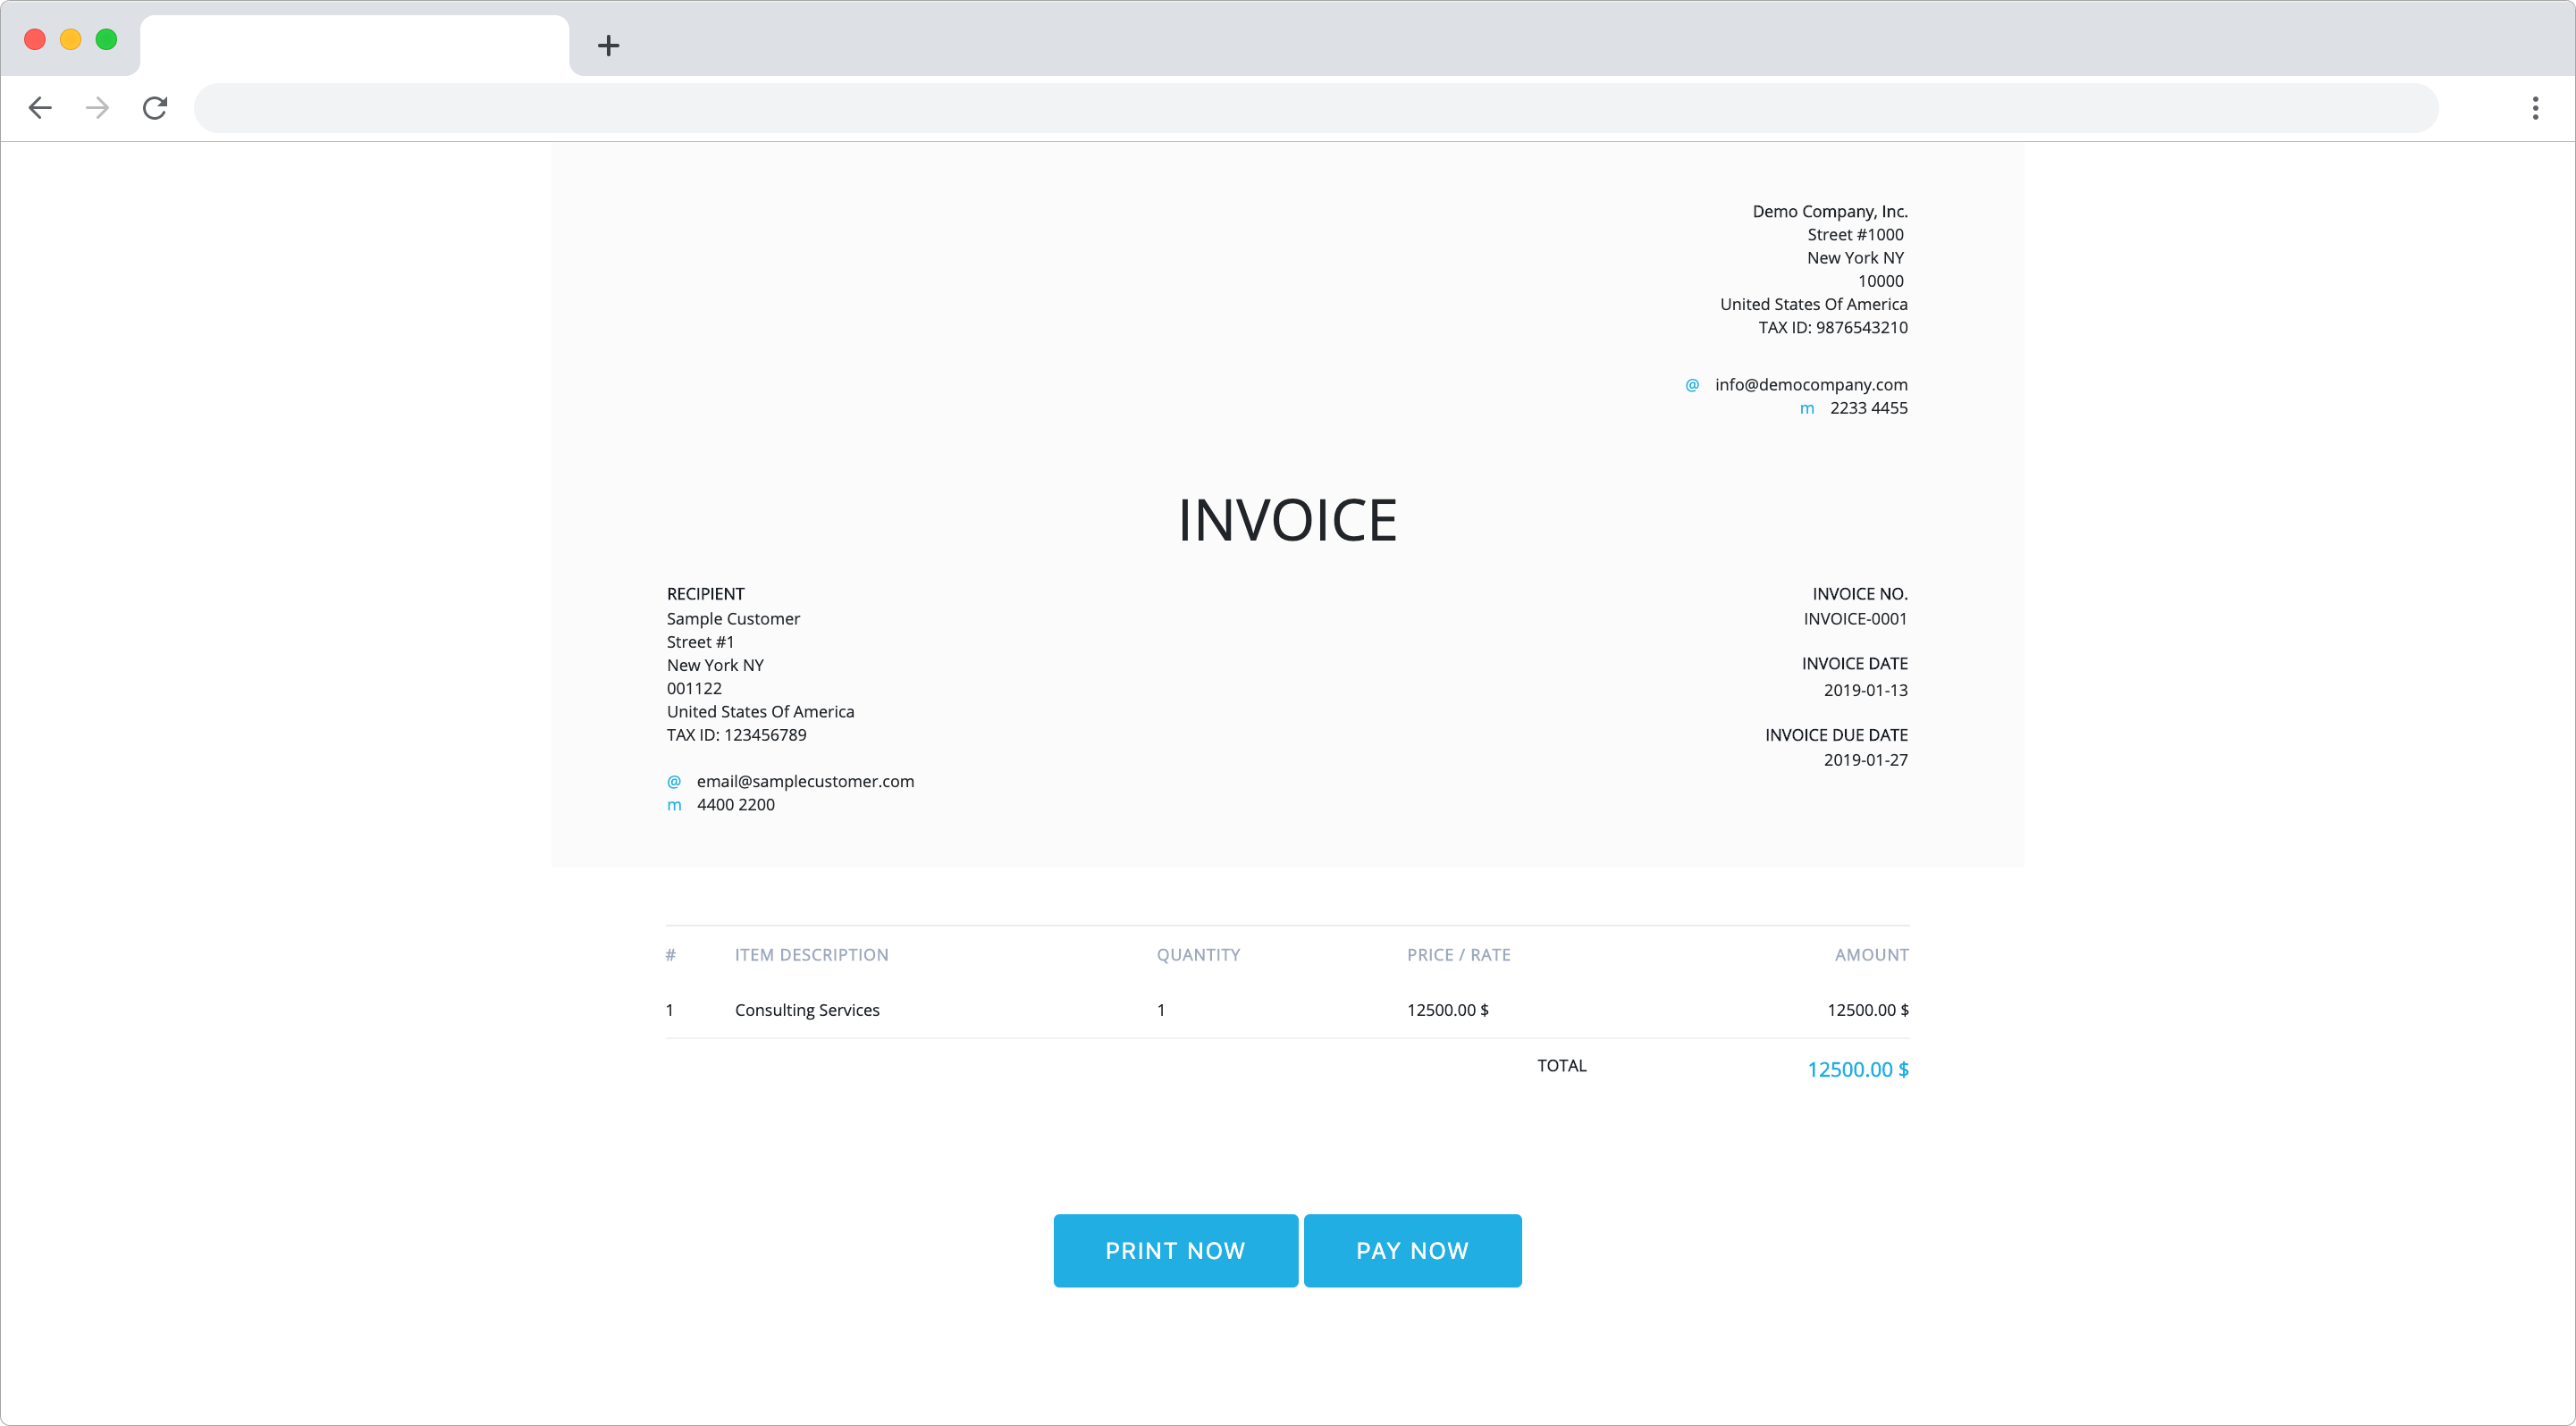Image resolution: width=2576 pixels, height=1426 pixels.
Task: Click info@democompany.com email address
Action: coord(1811,385)
